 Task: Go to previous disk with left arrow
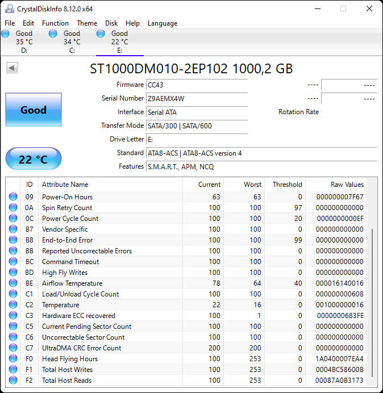(12, 68)
